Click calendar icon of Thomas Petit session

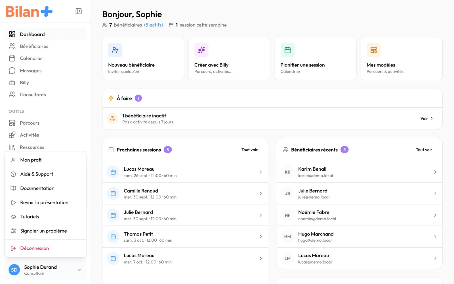point(113,237)
